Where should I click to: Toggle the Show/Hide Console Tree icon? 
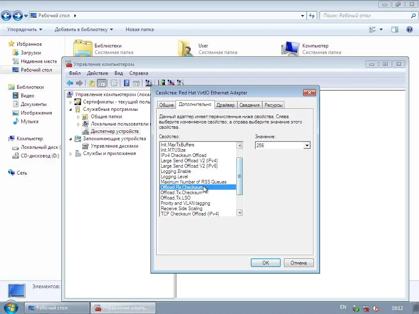(102, 83)
